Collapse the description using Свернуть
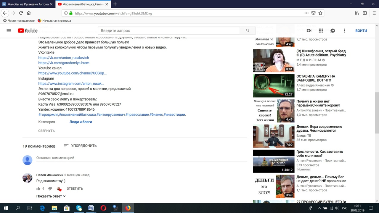 [x=46, y=131]
